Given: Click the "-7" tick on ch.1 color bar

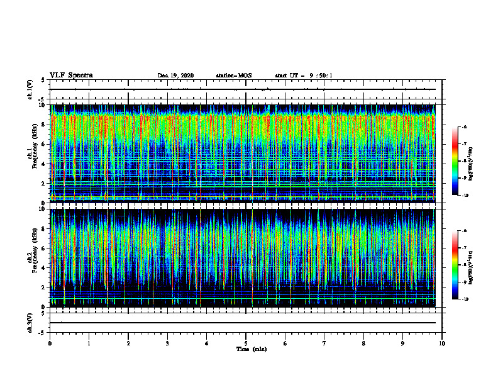Looking at the screenshot, I should (x=465, y=144).
